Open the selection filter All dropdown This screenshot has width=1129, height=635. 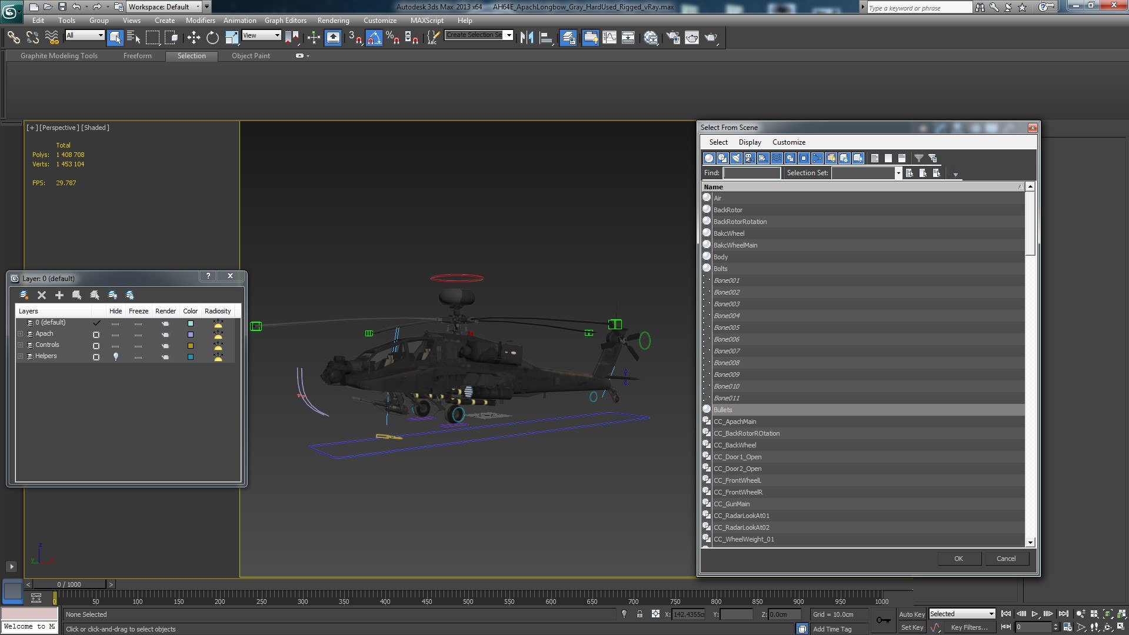85,35
